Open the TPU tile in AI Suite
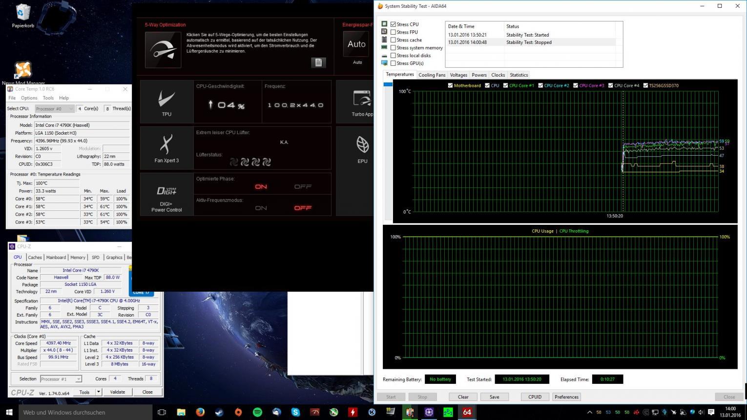Screen dimensions: 747x420 [166, 102]
